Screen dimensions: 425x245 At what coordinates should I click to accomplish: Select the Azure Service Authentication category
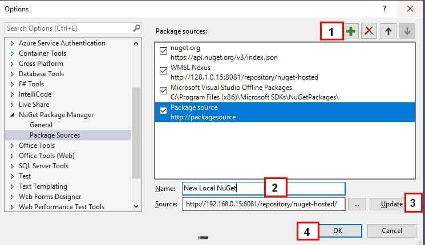62,43
